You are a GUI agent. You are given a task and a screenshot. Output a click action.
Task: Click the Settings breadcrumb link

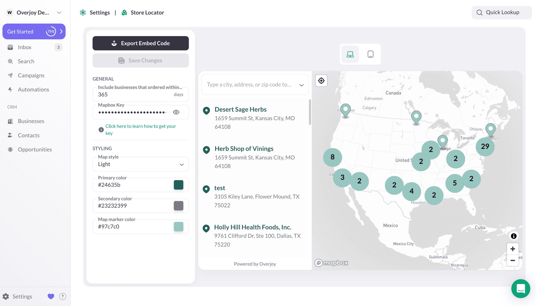[100, 13]
